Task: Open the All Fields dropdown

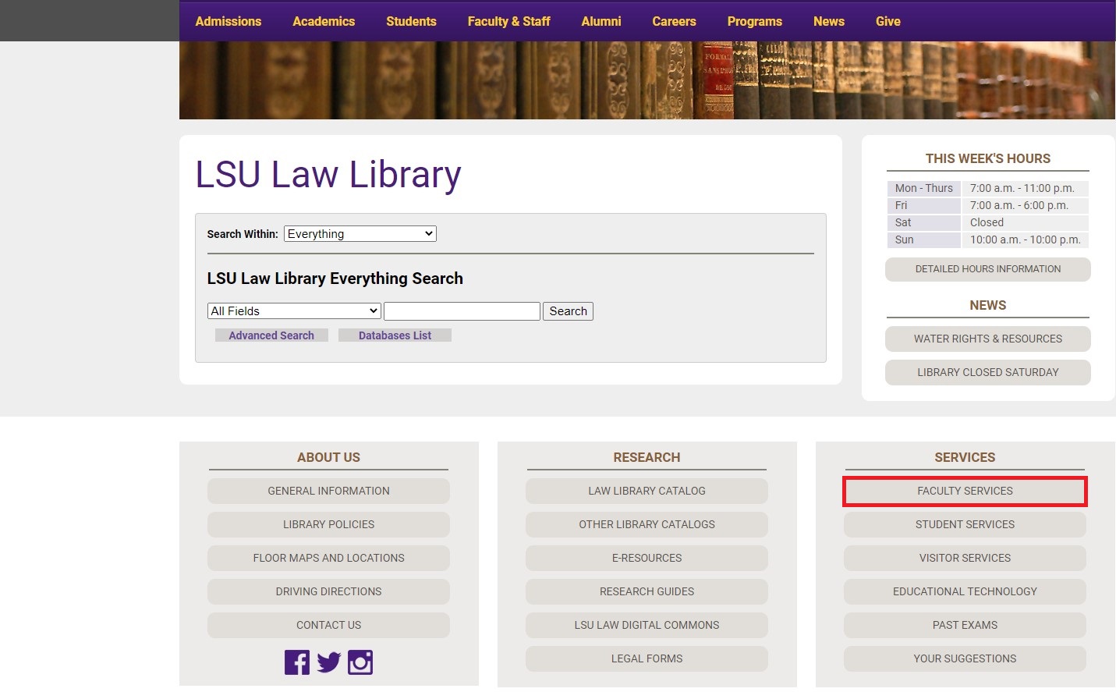Action: coord(294,311)
